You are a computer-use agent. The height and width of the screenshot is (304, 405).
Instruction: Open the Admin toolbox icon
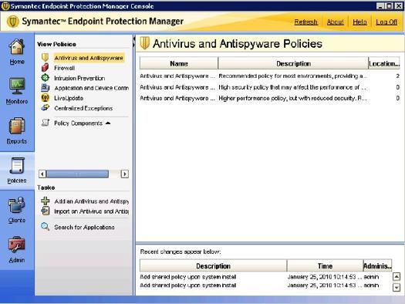pyautogui.click(x=17, y=245)
